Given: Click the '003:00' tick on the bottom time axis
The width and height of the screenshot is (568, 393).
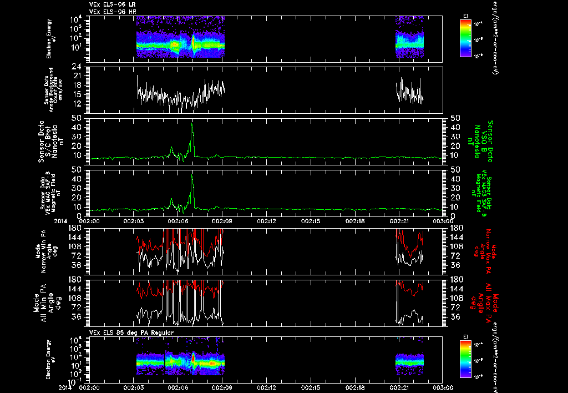Looking at the screenshot, I should pos(443,387).
